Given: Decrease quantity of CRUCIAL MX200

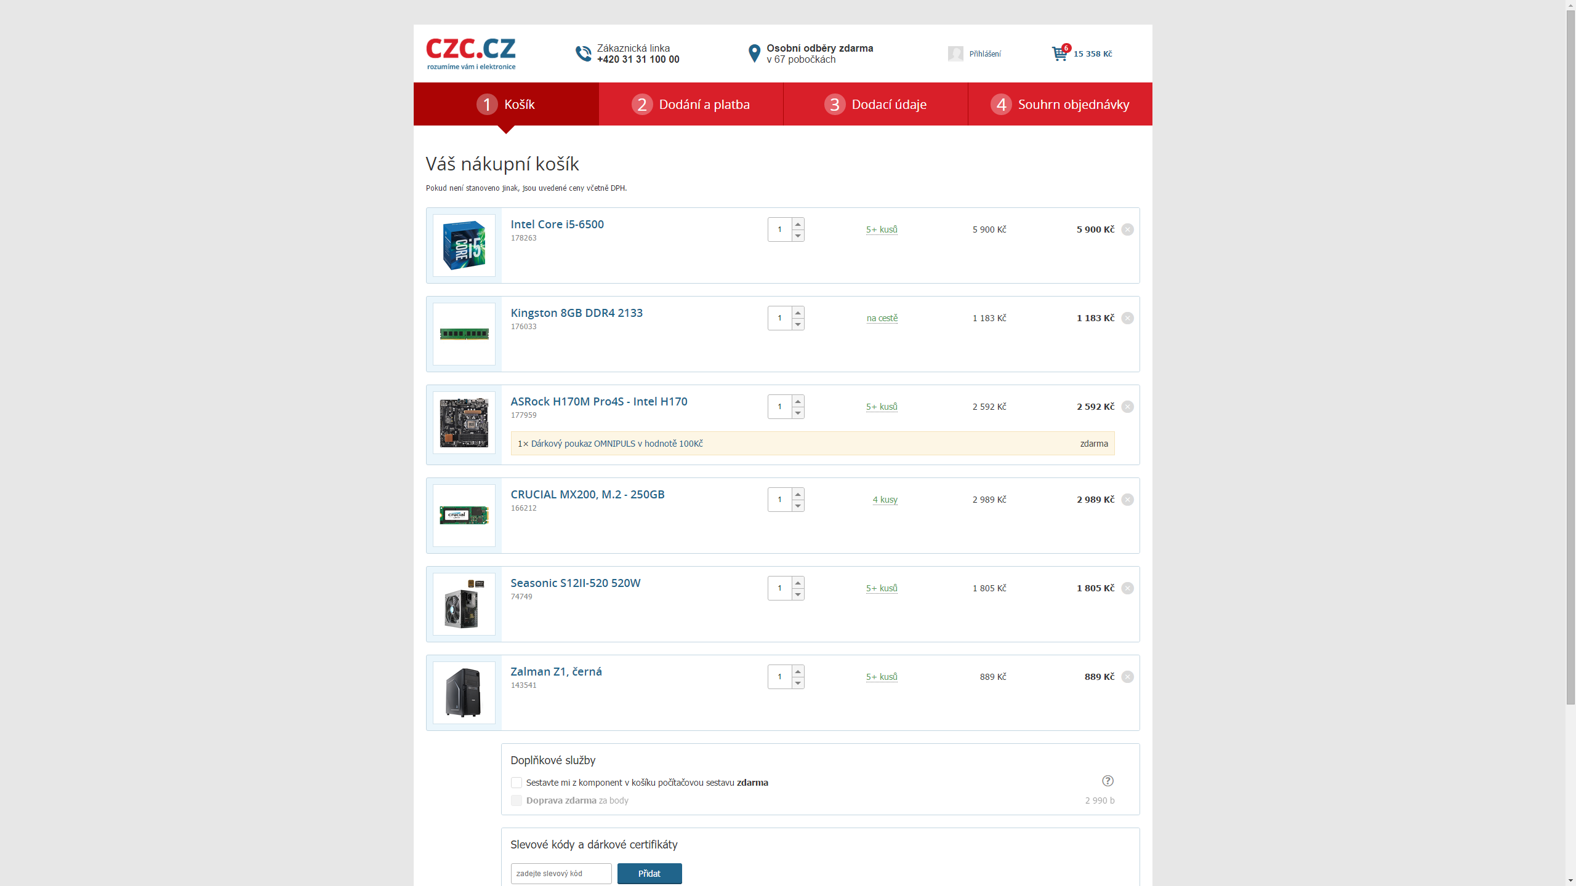Looking at the screenshot, I should pyautogui.click(x=798, y=506).
